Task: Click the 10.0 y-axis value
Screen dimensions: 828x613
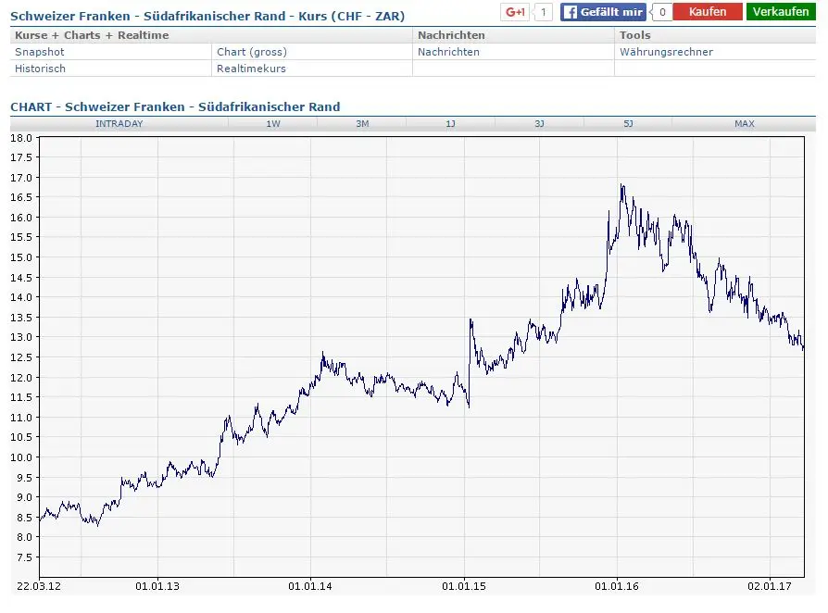Action: tap(21, 457)
